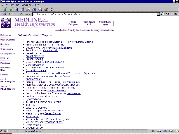179x134 pixels.
Task: Open the Breast Feeding topic link
Action: 34,59
